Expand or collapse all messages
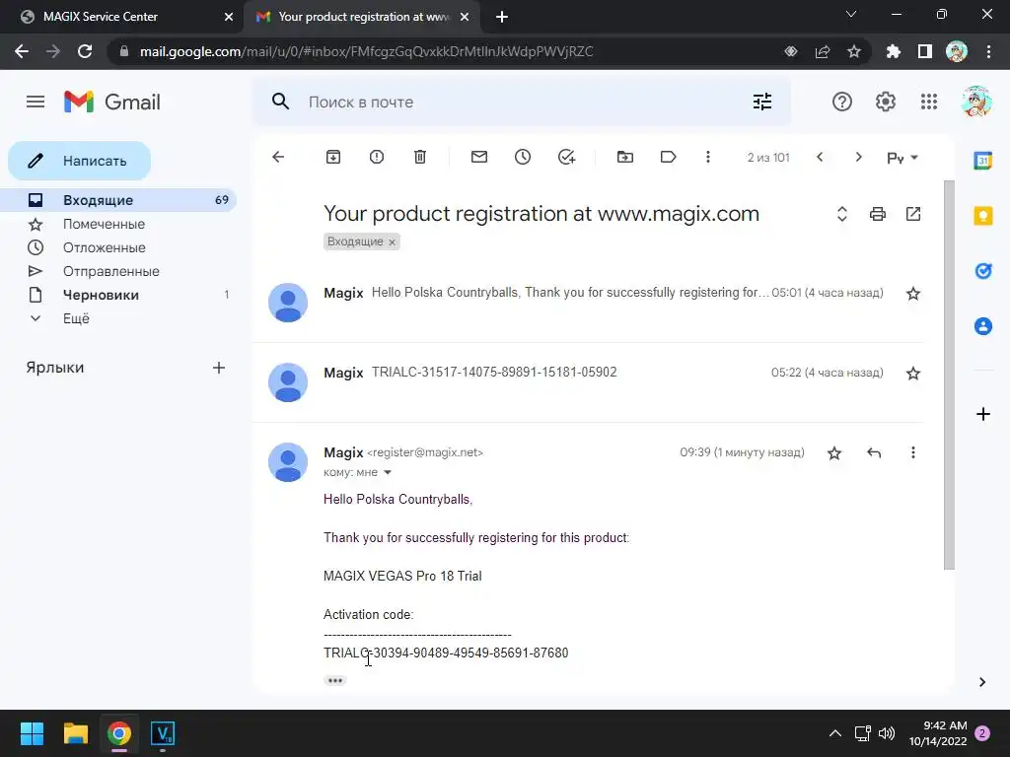The width and height of the screenshot is (1010, 757). tap(842, 214)
